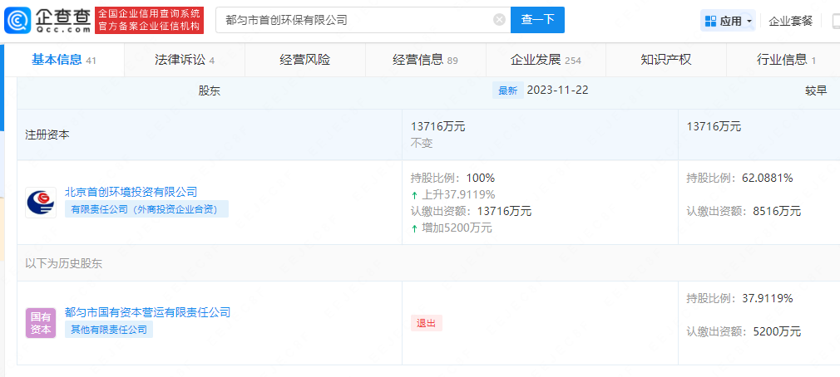Click the 国有资本 purple badge icon
Screen dimensions: 840x377
click(x=41, y=322)
